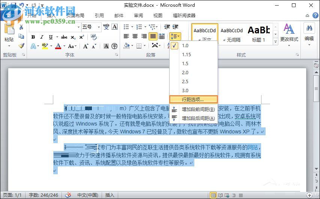Choose 1.15 line spacing

point(194,54)
